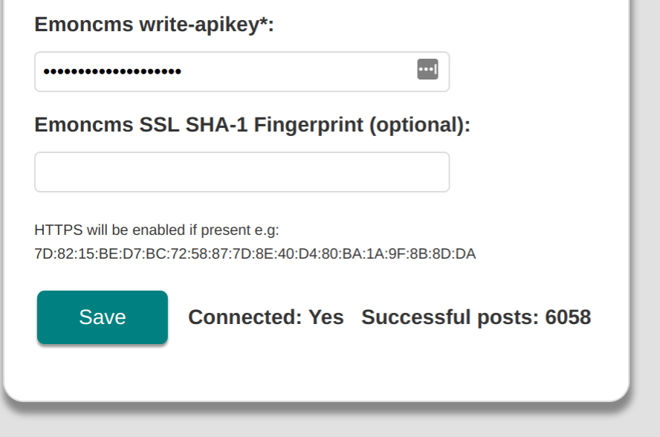Select the empty SSL SHA-1 Fingerprint field
The height and width of the screenshot is (437, 660).
click(242, 172)
